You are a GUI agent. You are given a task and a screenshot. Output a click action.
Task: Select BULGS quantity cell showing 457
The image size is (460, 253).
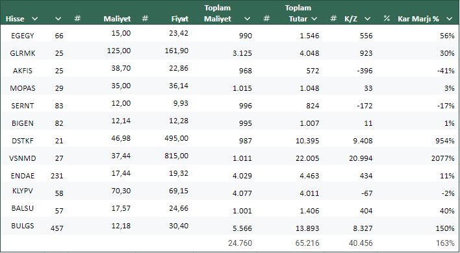(x=57, y=228)
